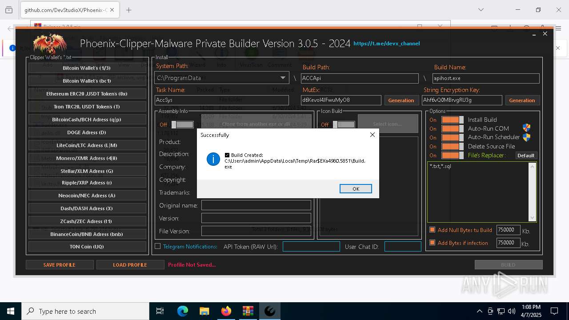Viewport: 569px width, 320px height.
Task: Click the Default button for File's Replacer
Action: pyautogui.click(x=526, y=156)
